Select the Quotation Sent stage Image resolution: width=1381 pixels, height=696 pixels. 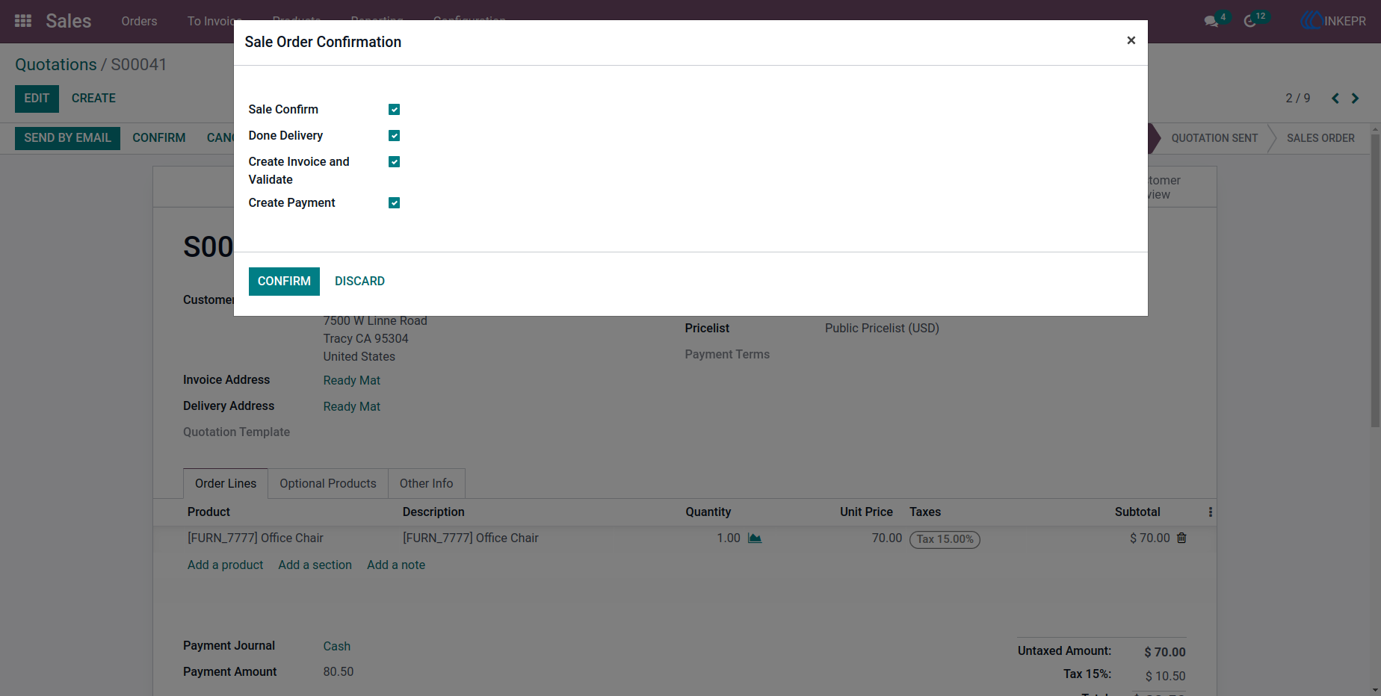point(1214,138)
